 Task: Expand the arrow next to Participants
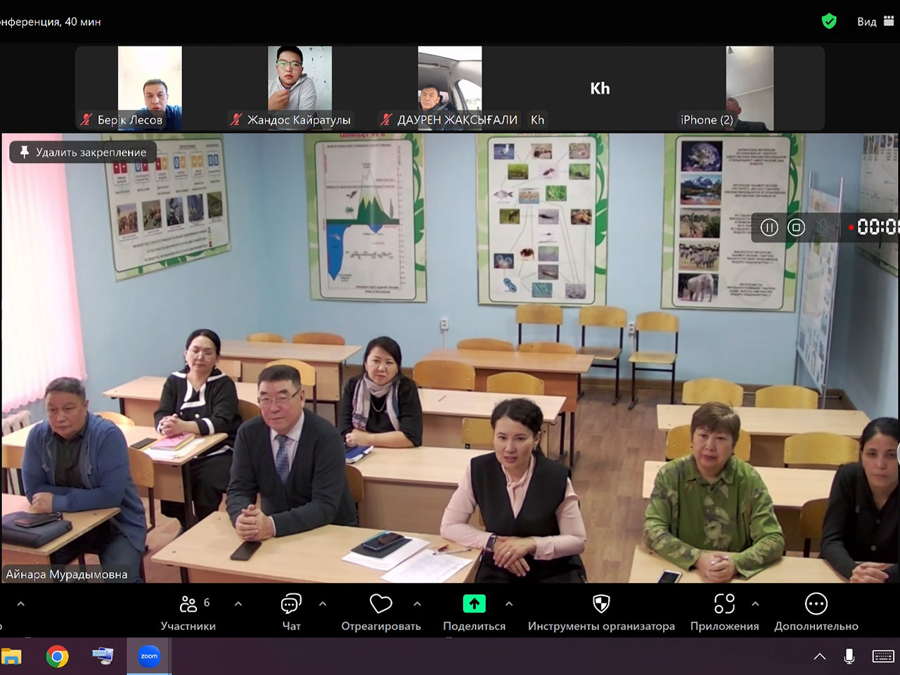(238, 604)
